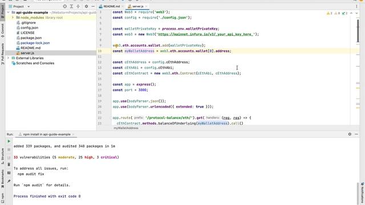Go to previous highlighted error arrow
Viewport: 365px width, 205px height.
pos(351,13)
